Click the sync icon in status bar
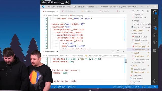The image size is (162, 91). coord(55,87)
